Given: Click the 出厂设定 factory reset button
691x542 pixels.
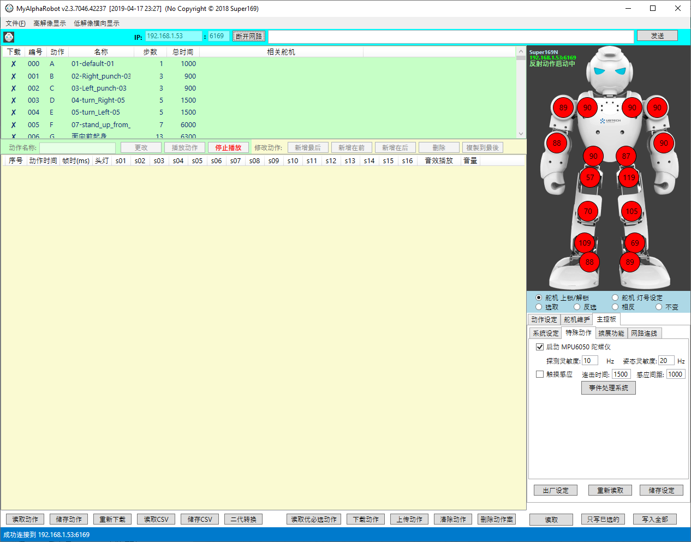Looking at the screenshot, I should 556,490.
